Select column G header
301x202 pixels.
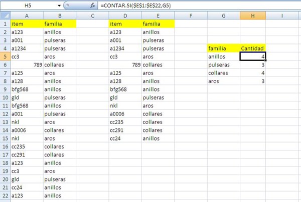pos(224,15)
